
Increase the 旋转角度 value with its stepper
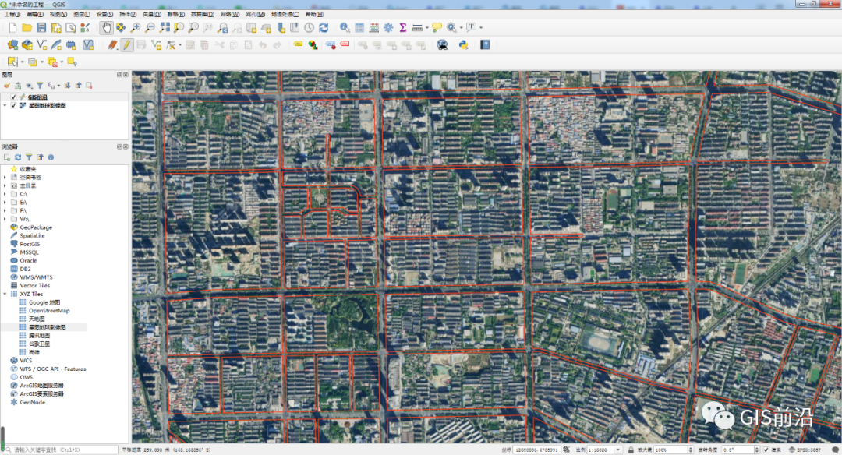click(x=756, y=449)
